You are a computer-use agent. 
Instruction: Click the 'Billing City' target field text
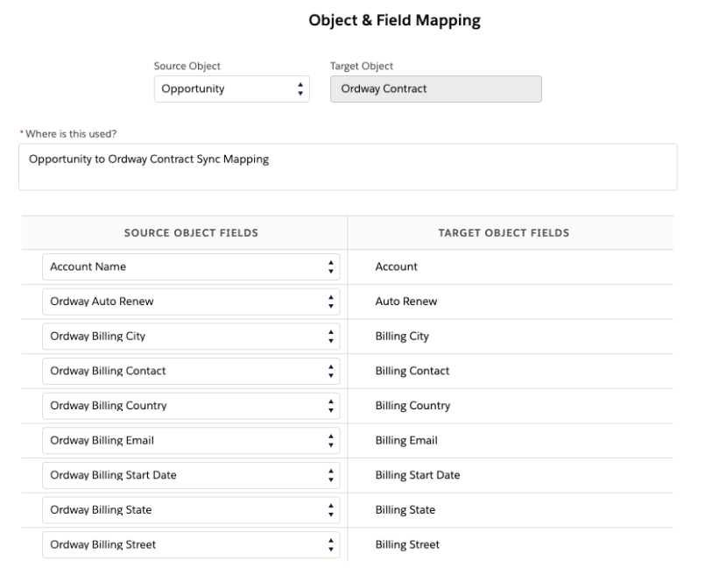point(402,337)
